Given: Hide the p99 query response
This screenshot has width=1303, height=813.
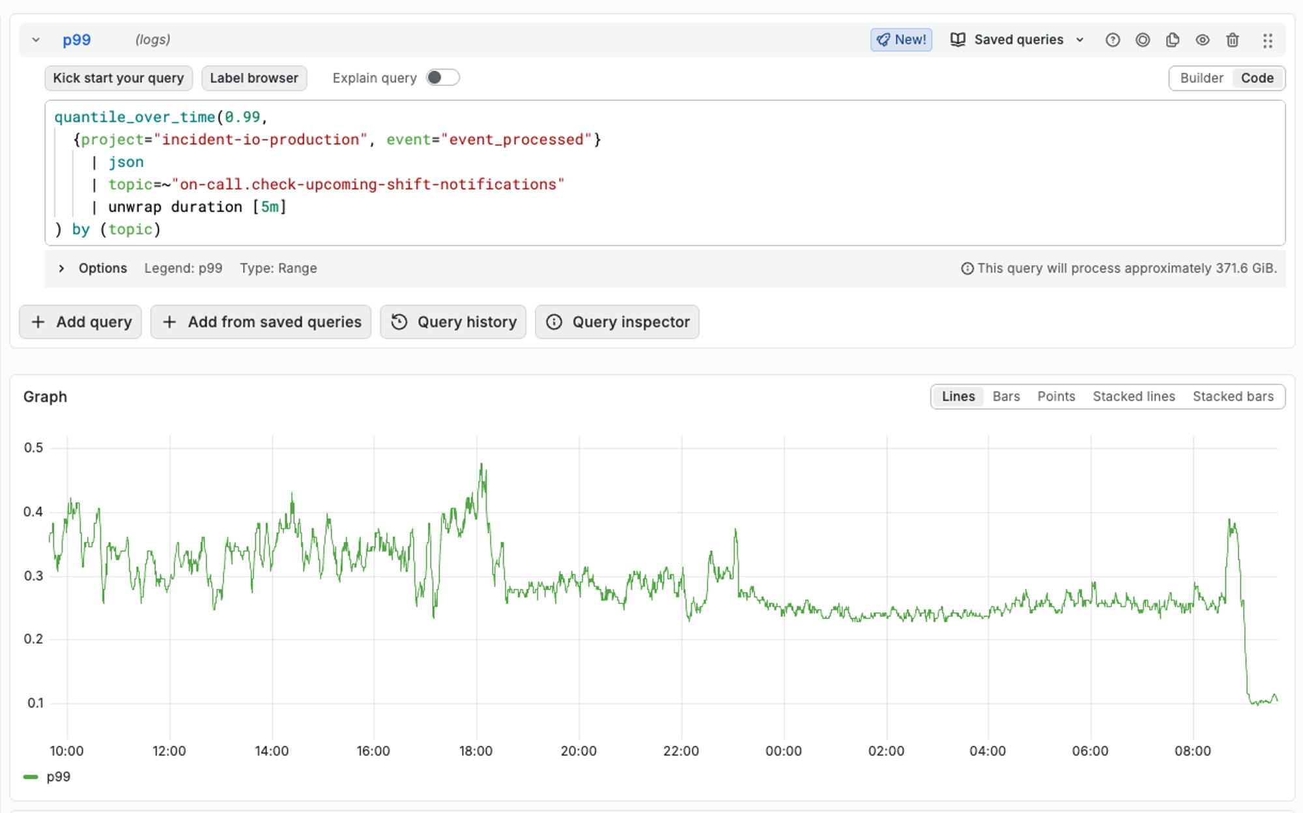Looking at the screenshot, I should tap(1202, 40).
